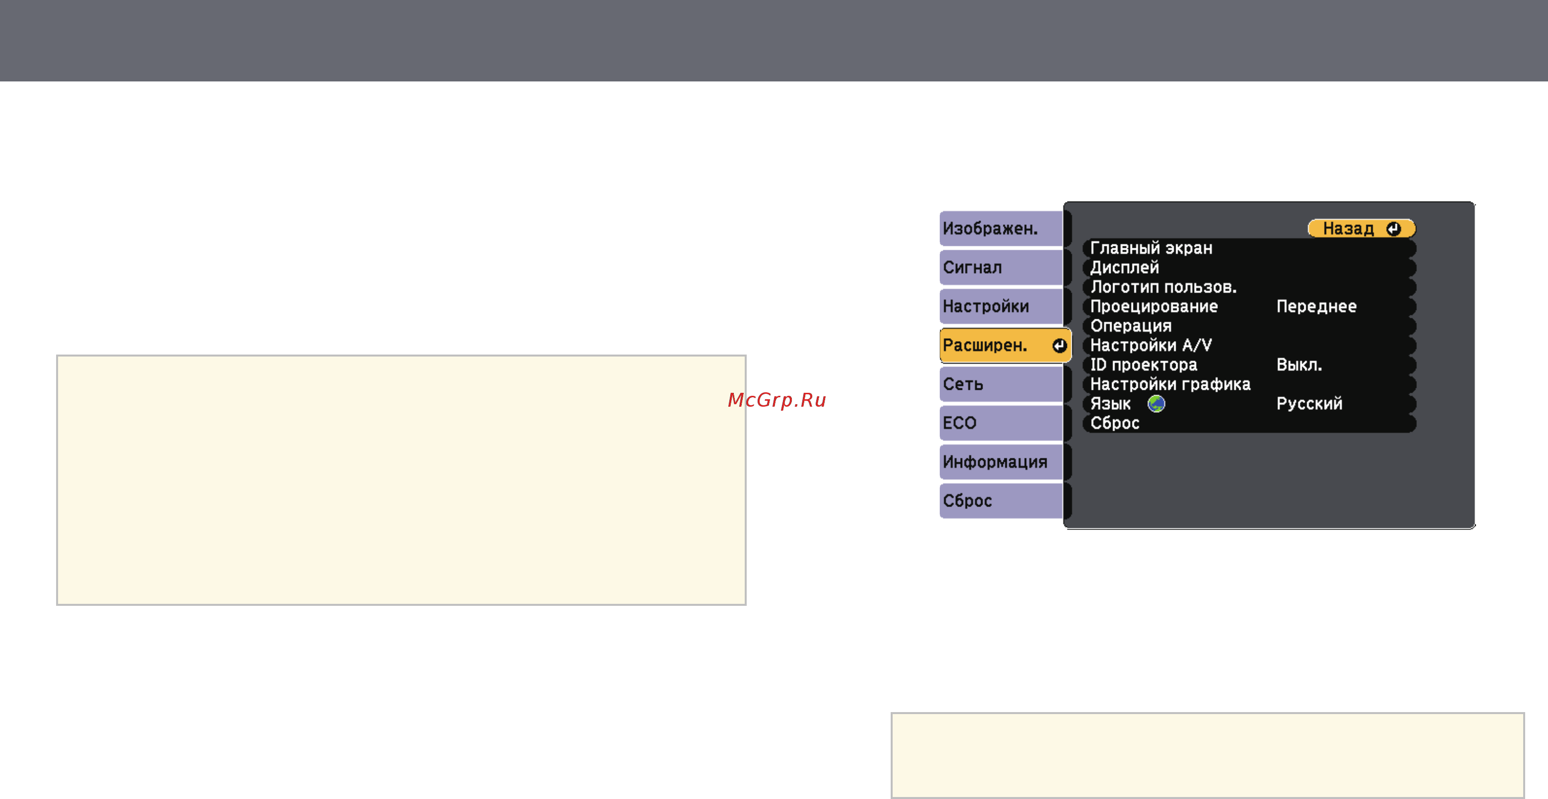Select the Сброс tab in left sidebar
This screenshot has width=1548, height=799.
click(x=1001, y=501)
